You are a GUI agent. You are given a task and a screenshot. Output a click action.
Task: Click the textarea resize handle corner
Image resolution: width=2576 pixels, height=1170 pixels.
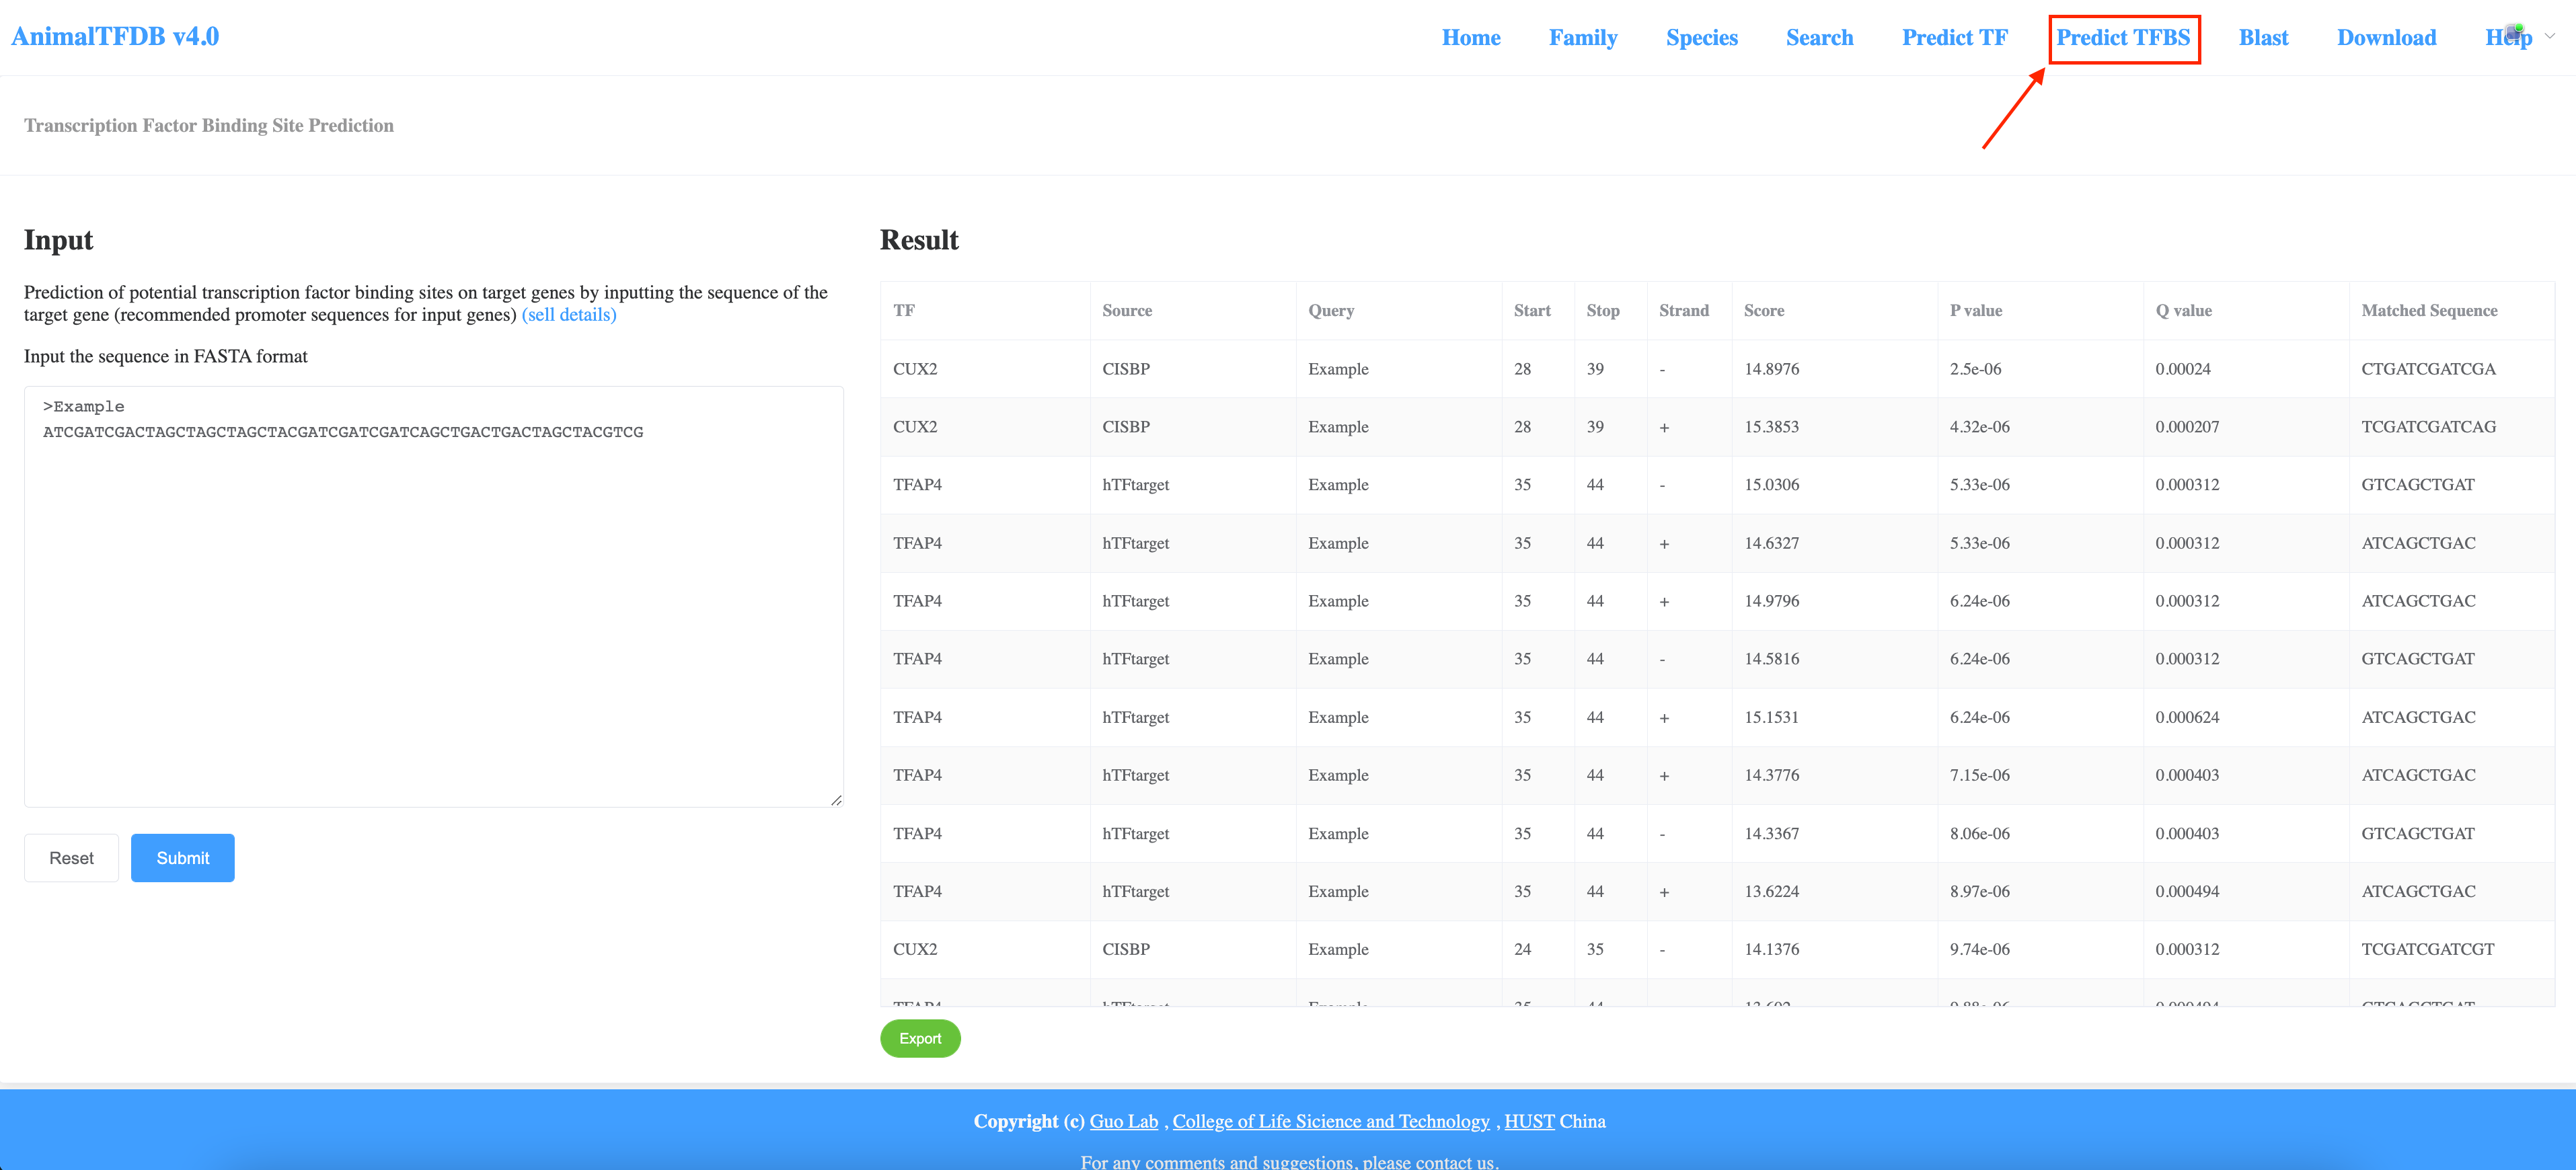click(x=836, y=800)
